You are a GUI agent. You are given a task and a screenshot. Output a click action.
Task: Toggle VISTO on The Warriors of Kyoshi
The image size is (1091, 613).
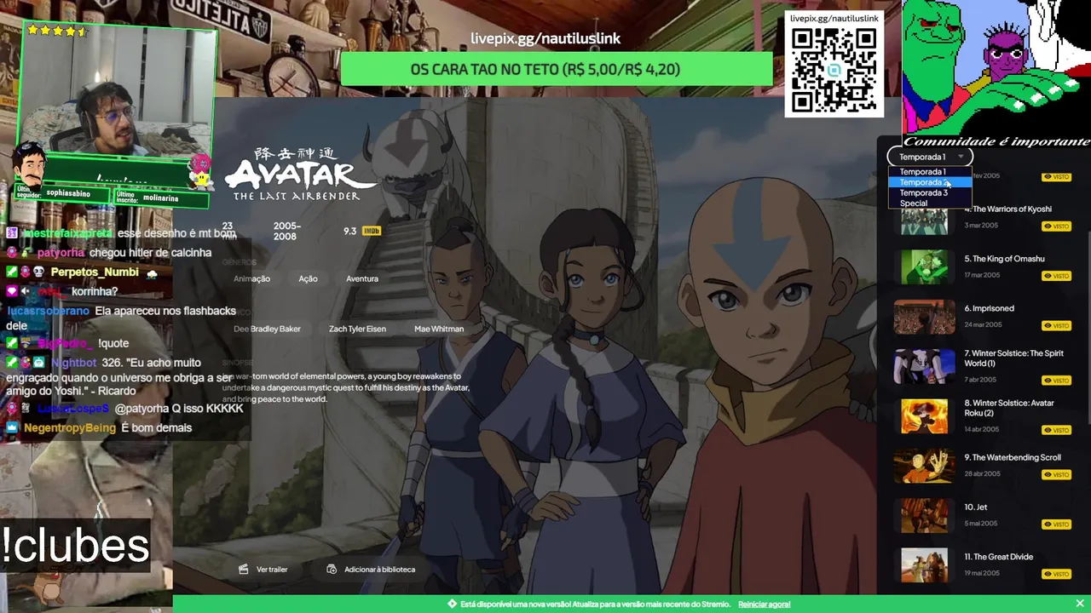(1057, 226)
